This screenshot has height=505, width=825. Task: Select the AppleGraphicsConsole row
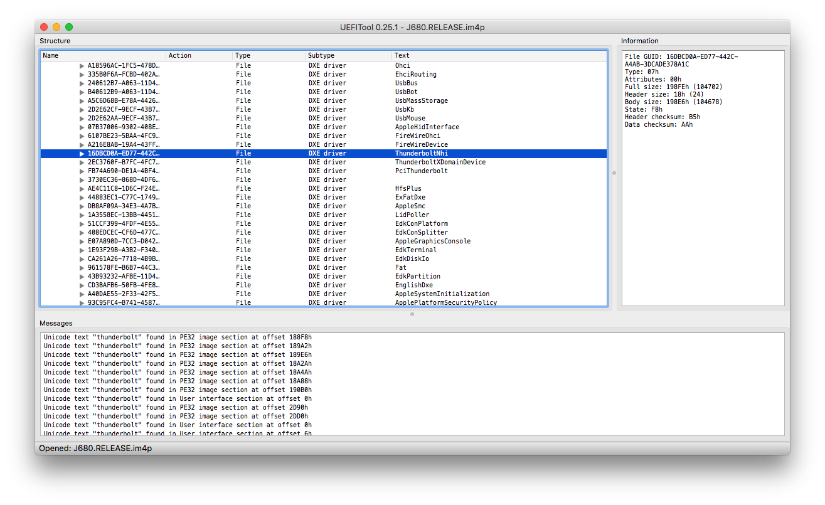click(x=324, y=242)
